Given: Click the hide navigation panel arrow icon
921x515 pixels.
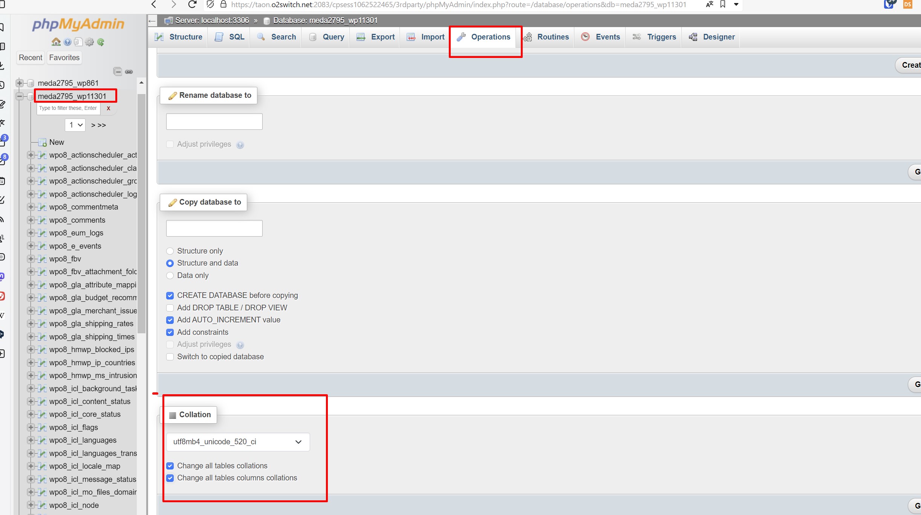Looking at the screenshot, I should tap(152, 21).
